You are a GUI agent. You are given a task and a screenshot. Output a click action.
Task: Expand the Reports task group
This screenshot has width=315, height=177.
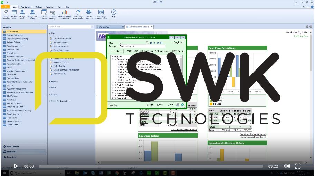point(50,81)
